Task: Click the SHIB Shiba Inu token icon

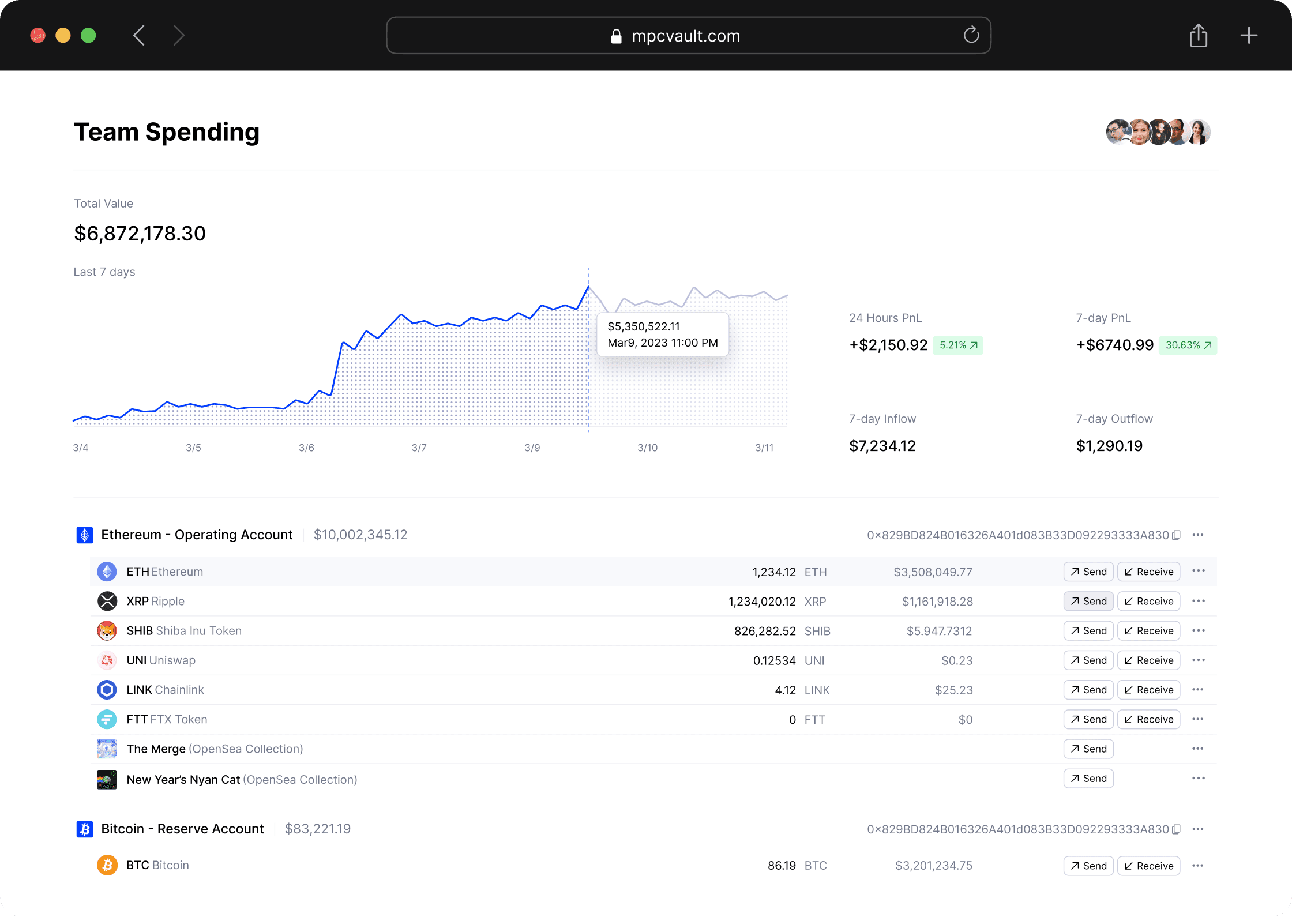Action: [107, 631]
